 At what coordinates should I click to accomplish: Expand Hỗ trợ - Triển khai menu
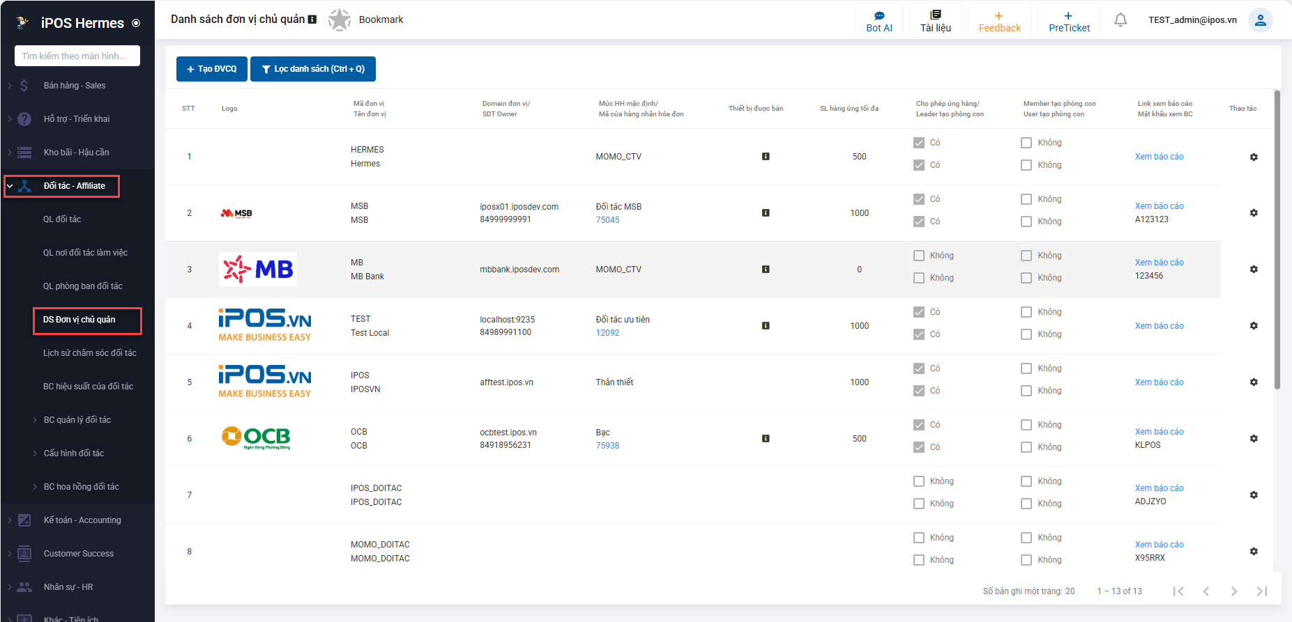point(77,119)
